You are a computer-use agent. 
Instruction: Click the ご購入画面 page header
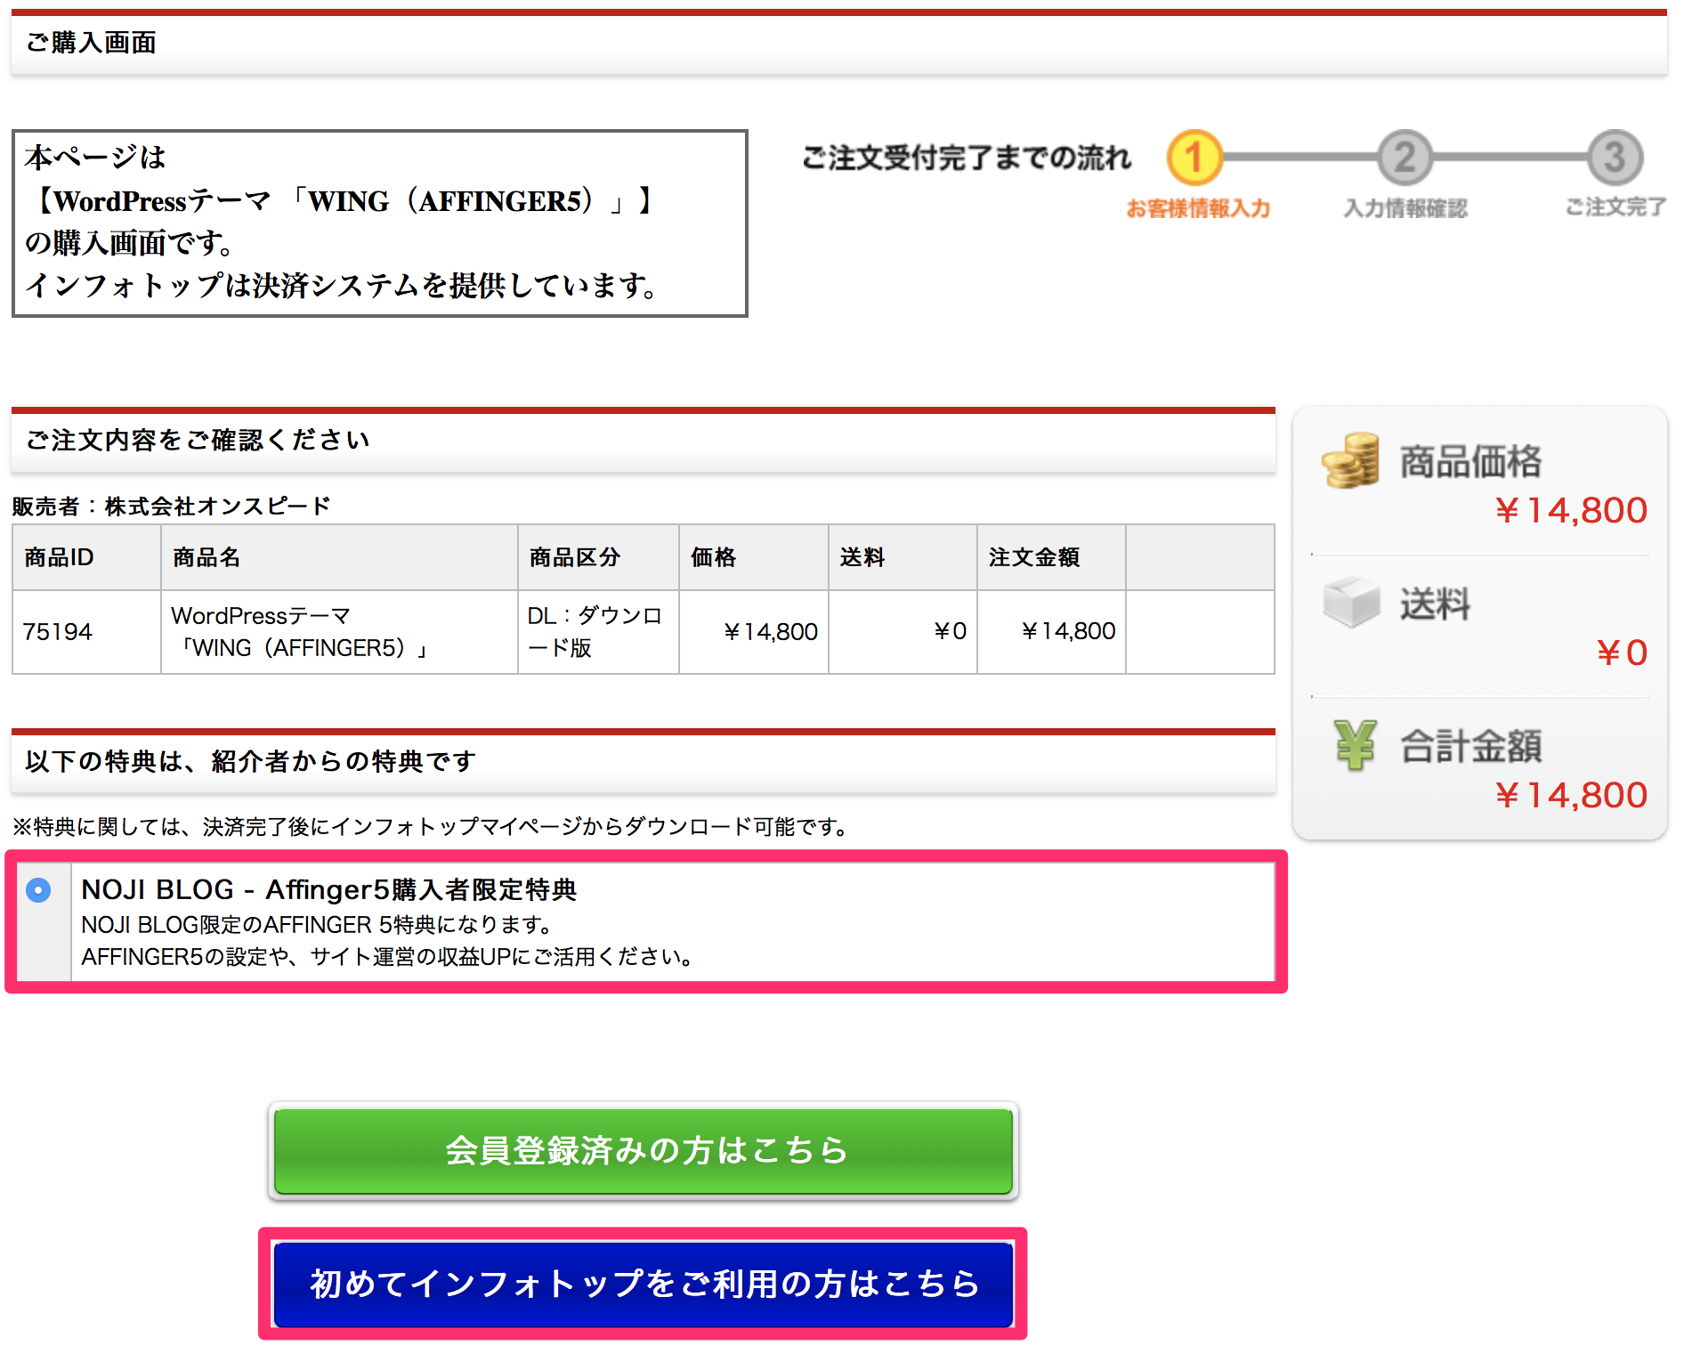(x=91, y=43)
